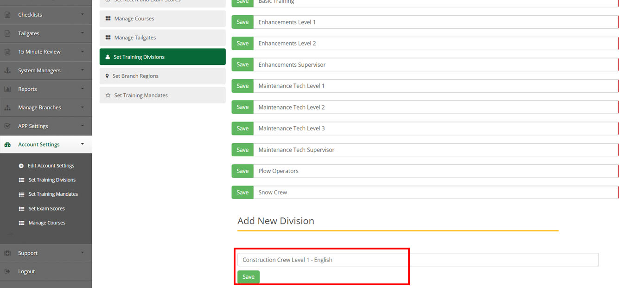Save the Plow Operators division

tap(242, 171)
